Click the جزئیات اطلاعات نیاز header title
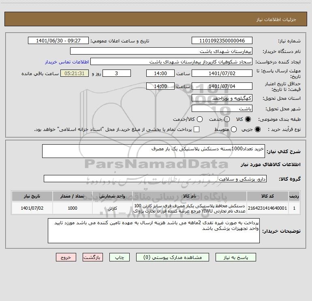Viewport: 312px width, 301px height. point(276,19)
